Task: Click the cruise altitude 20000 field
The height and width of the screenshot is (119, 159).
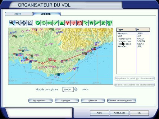Action: pos(68,89)
